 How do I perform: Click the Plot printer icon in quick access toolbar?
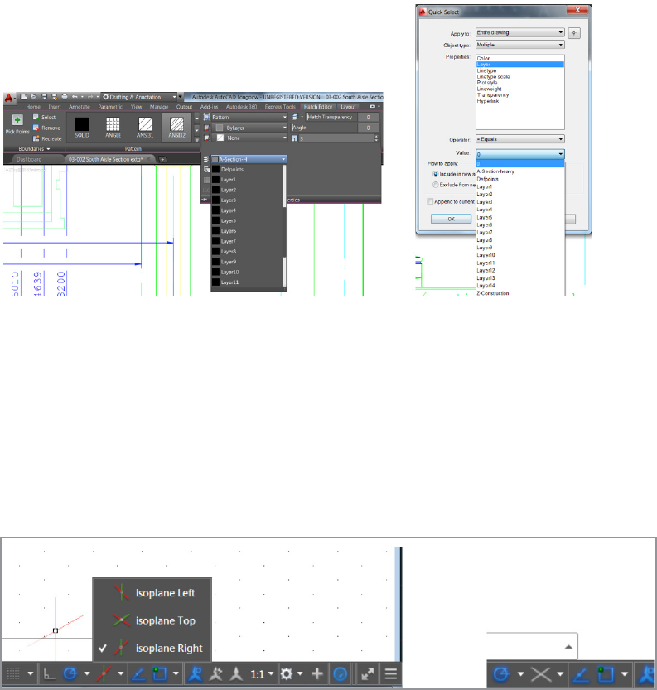[x=65, y=97]
